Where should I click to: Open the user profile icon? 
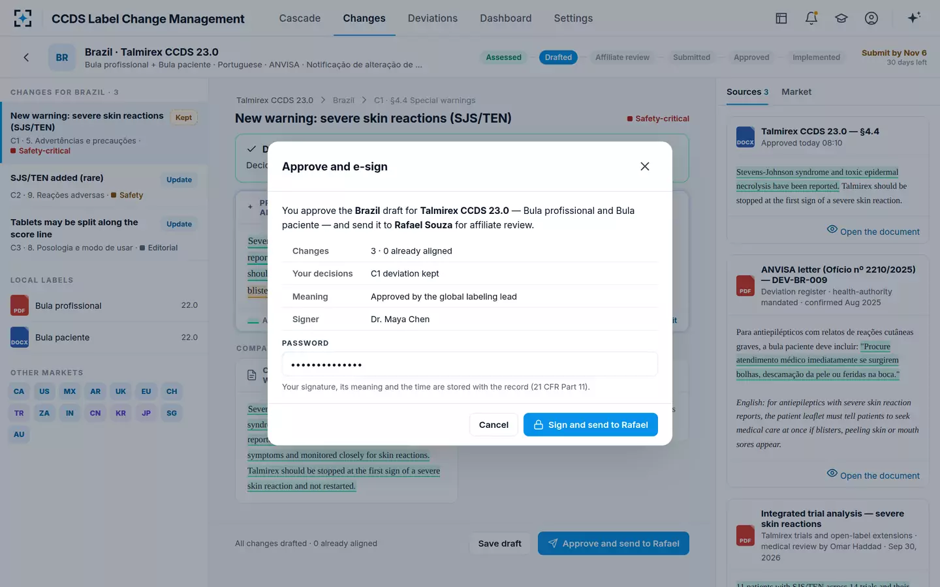click(871, 18)
